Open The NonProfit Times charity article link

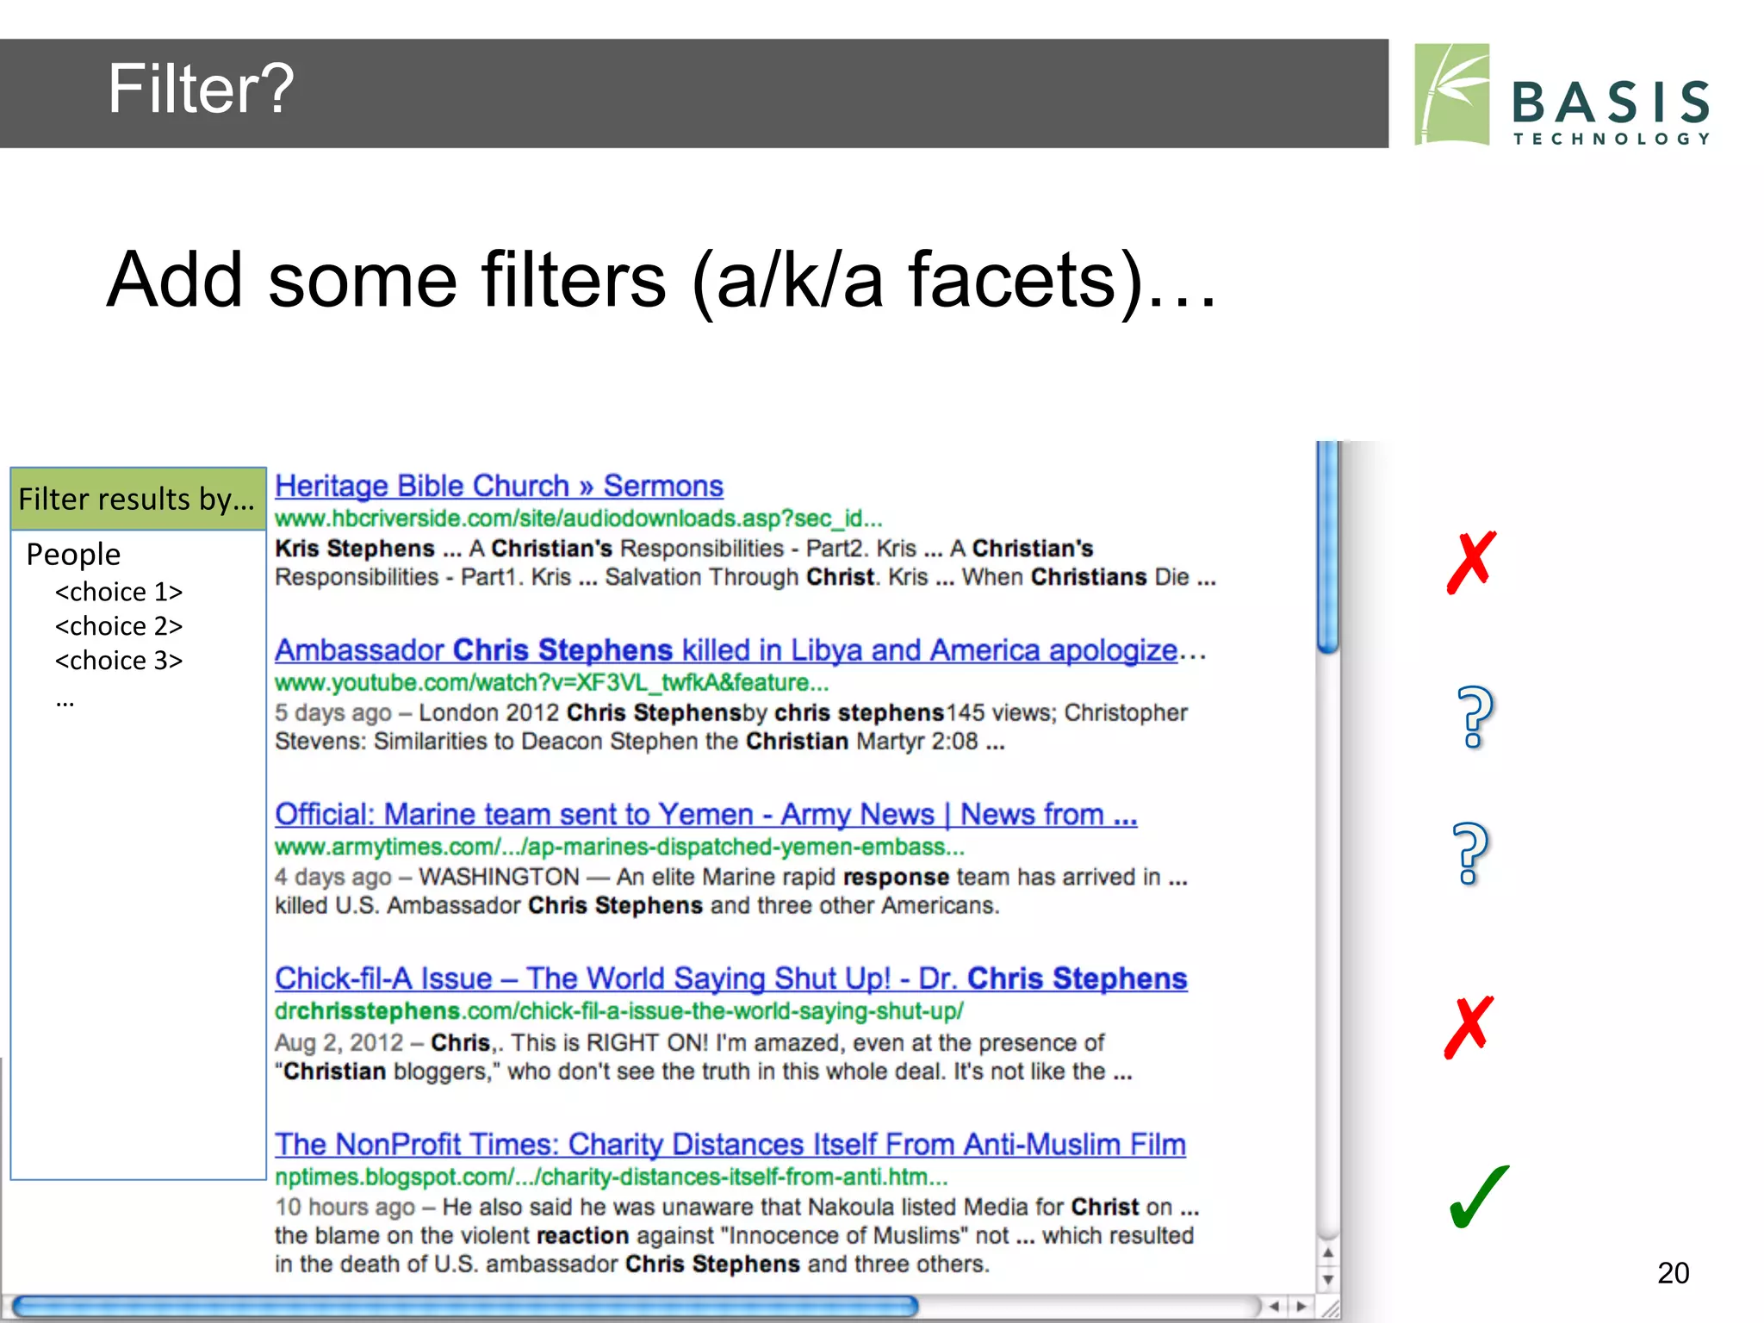[730, 1144]
